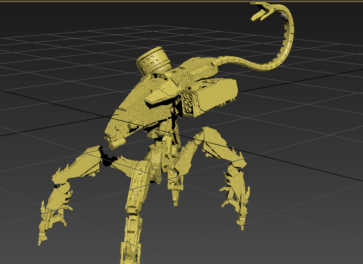Select the front center leg's bottom foot
This screenshot has width=363, height=264.
(x=130, y=244)
